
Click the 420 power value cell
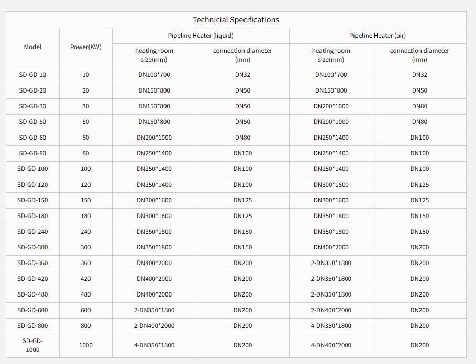(x=86, y=279)
